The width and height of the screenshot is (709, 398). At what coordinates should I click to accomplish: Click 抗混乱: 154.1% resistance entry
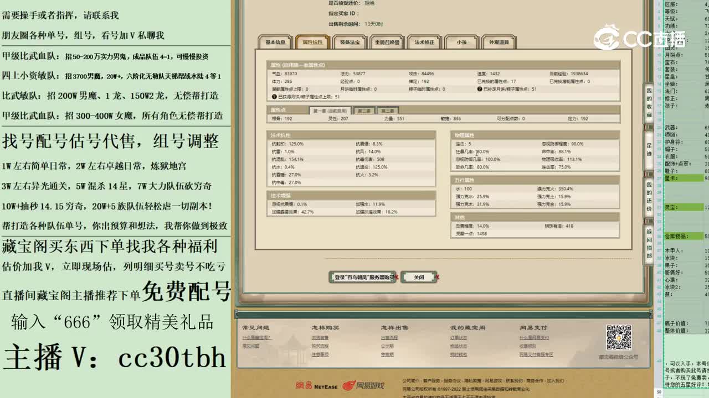pos(287,159)
